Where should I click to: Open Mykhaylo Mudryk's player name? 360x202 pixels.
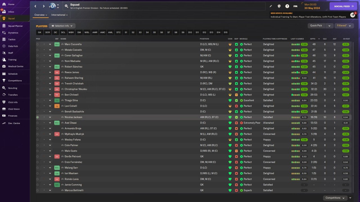pos(74,134)
